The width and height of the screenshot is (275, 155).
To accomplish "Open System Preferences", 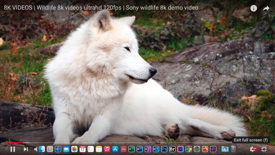I will [197, 149].
